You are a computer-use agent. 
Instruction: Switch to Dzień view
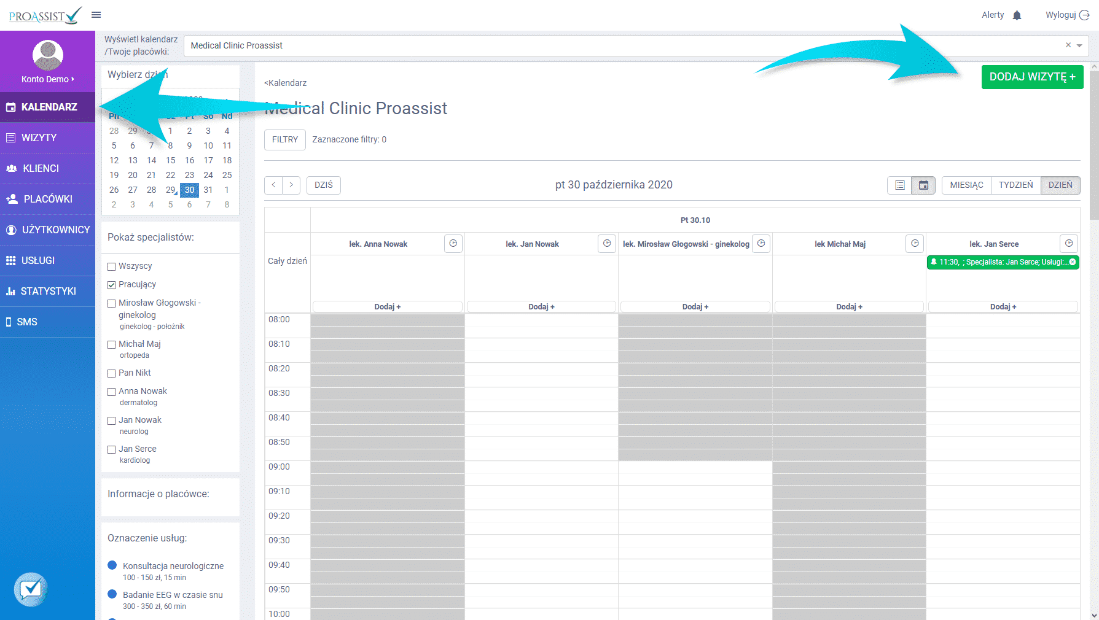pos(1060,185)
